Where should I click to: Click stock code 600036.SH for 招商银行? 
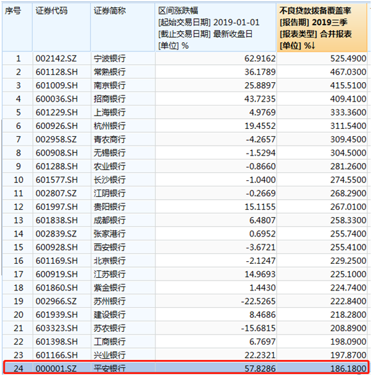coord(57,99)
